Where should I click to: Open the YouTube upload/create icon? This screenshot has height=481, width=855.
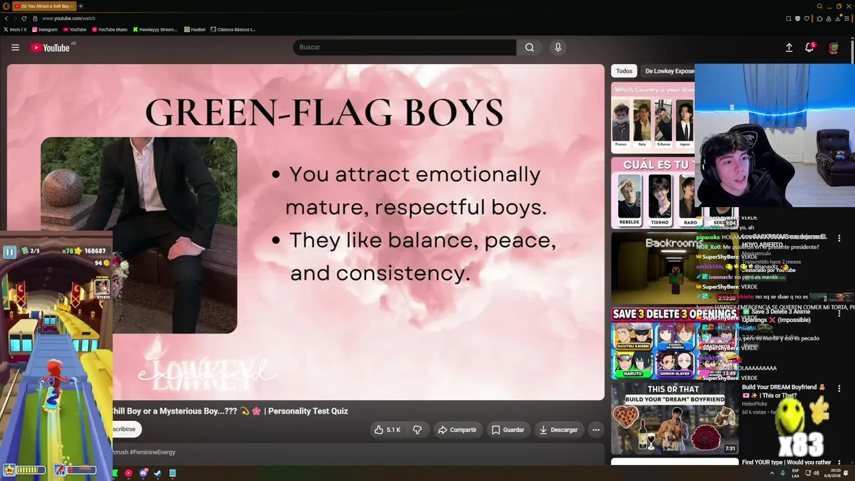click(x=789, y=47)
